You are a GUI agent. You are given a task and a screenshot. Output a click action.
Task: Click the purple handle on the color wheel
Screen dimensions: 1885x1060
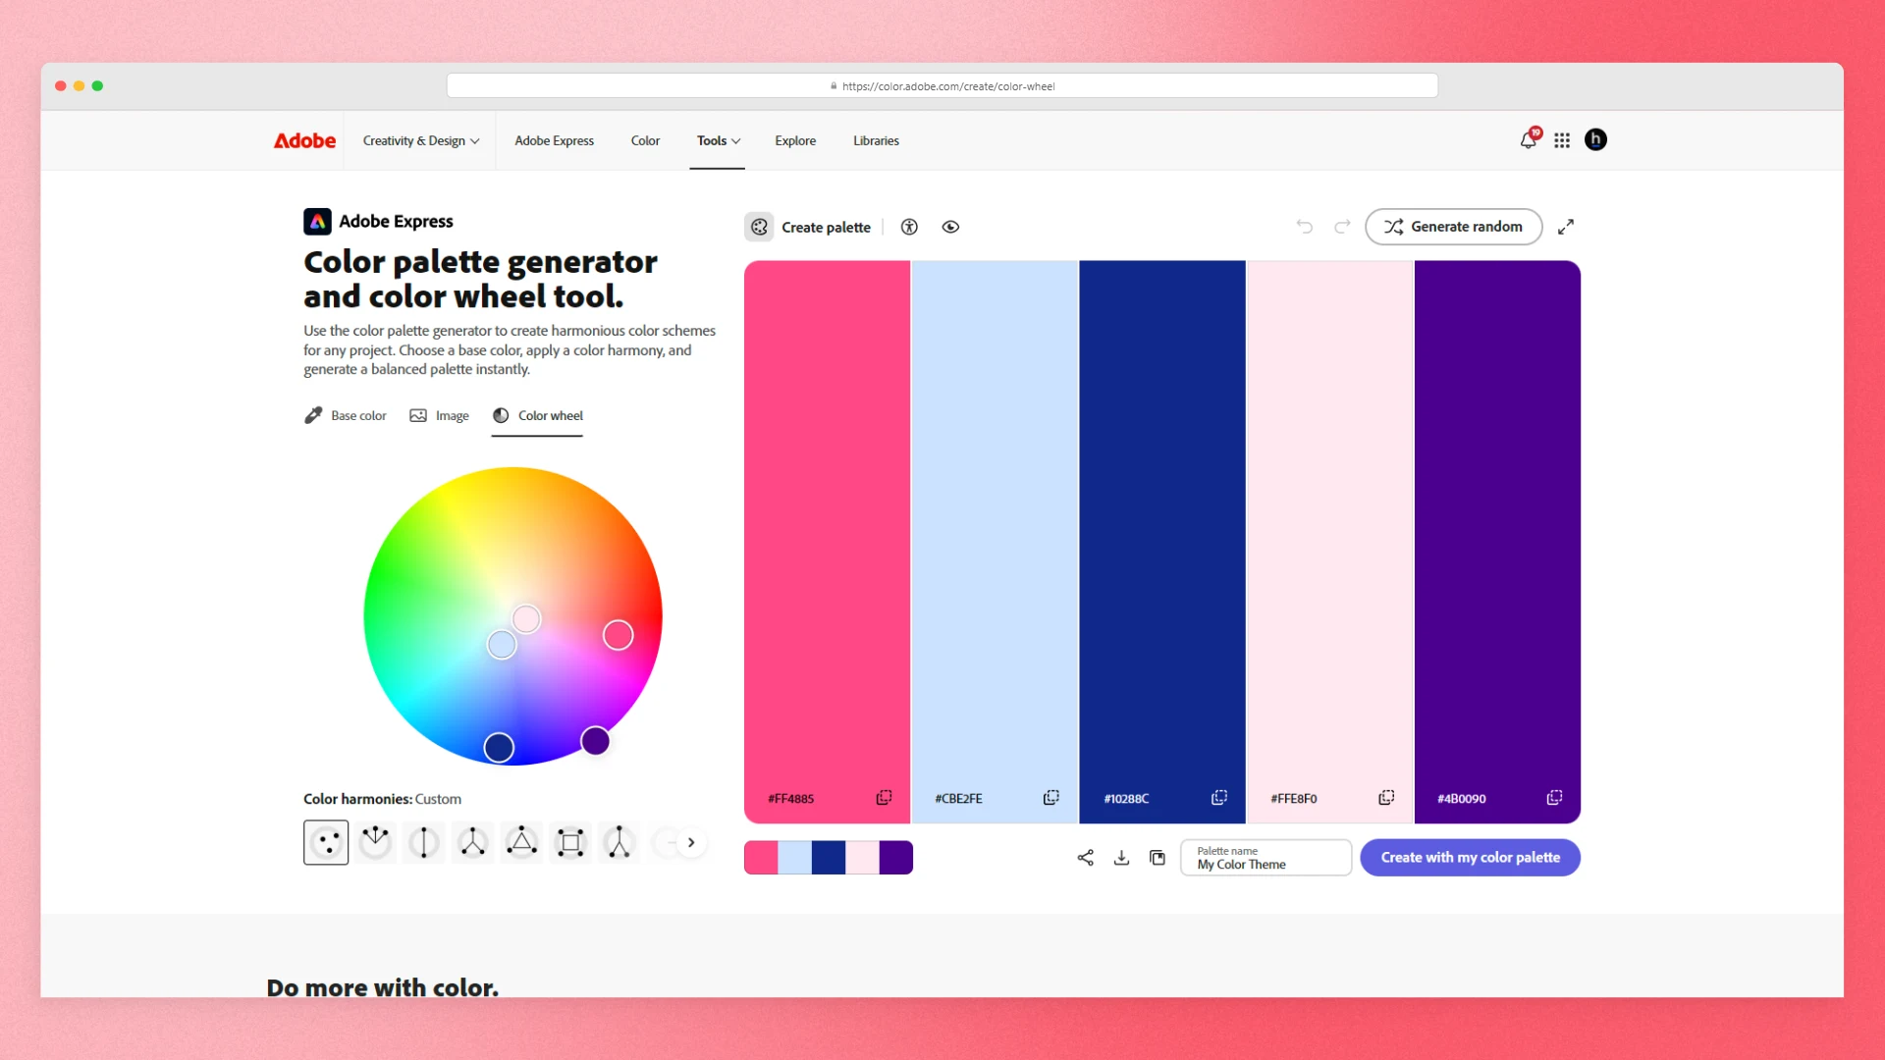[595, 740]
